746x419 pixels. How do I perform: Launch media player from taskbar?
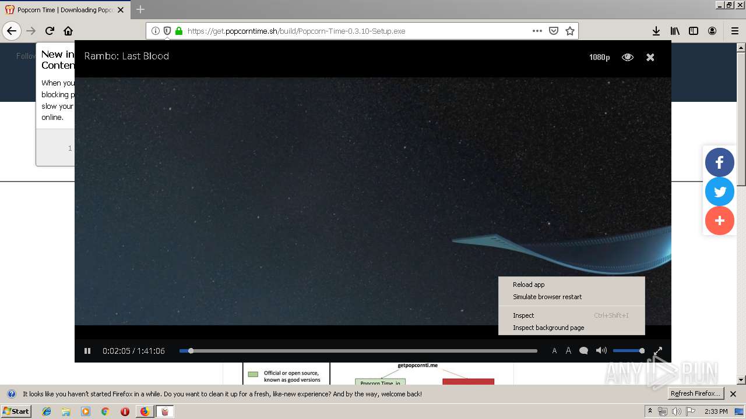[x=86, y=411]
